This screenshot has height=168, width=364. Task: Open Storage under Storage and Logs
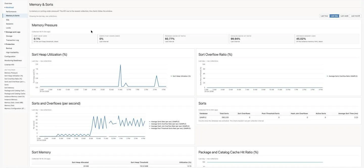[x=9, y=36]
